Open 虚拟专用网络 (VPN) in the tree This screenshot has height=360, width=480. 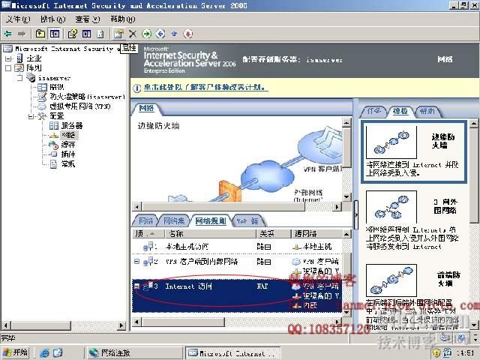[x=80, y=106]
